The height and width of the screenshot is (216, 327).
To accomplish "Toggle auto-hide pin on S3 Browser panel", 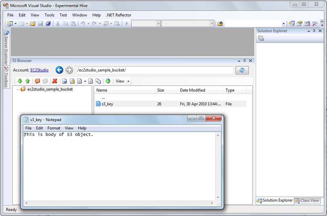I will [245, 61].
